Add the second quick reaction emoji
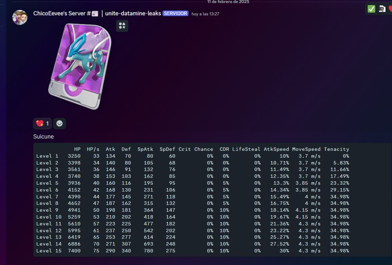Viewport: 392px width, 265px height. click(x=382, y=9)
